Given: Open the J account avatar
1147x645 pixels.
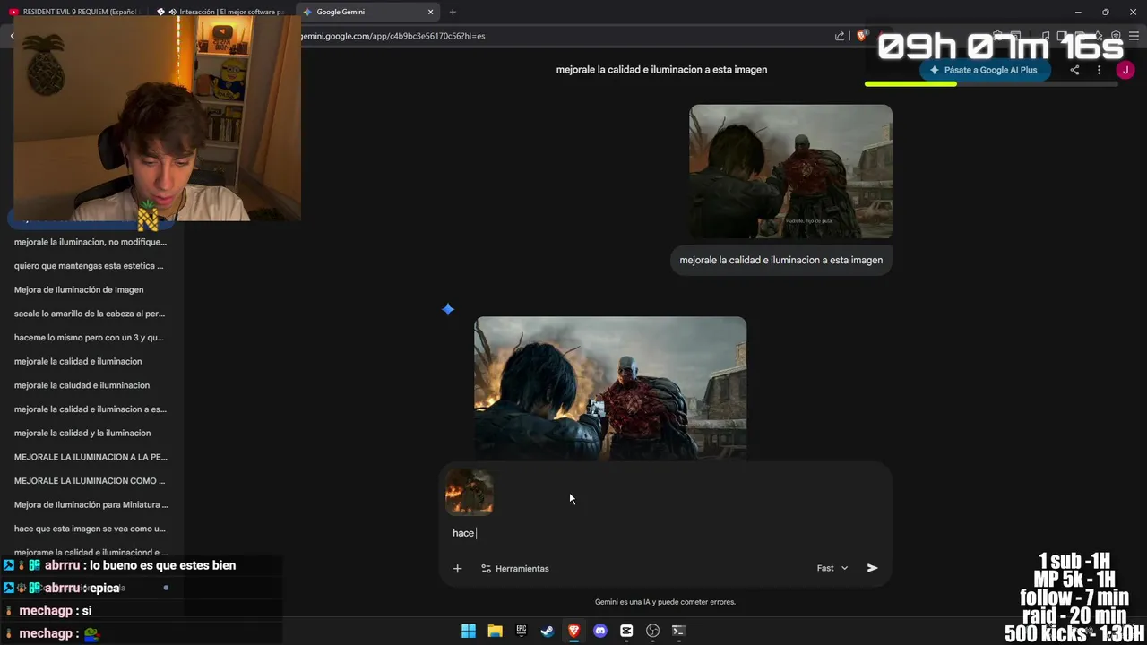Looking at the screenshot, I should (1125, 70).
